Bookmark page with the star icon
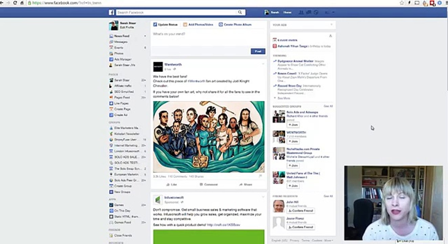This screenshot has width=448, height=244. click(402, 3)
